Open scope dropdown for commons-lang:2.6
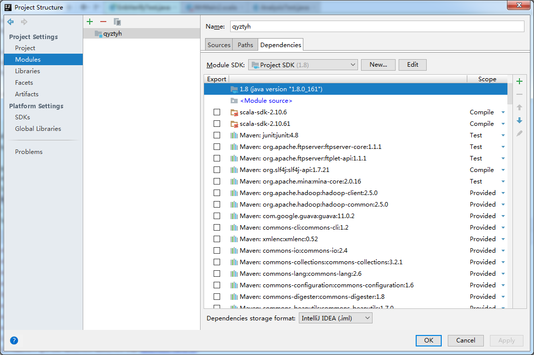534x355 pixels. pos(503,274)
